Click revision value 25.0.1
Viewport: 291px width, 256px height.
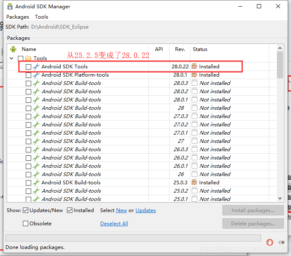coord(180,199)
